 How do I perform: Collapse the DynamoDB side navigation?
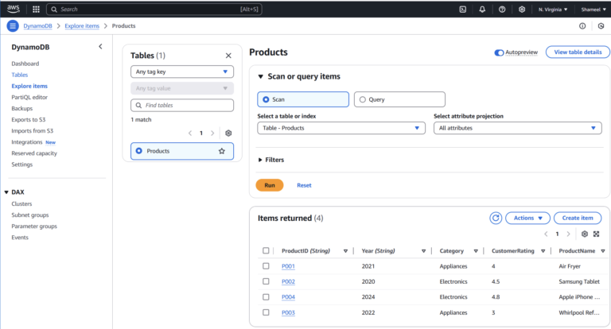tap(100, 47)
